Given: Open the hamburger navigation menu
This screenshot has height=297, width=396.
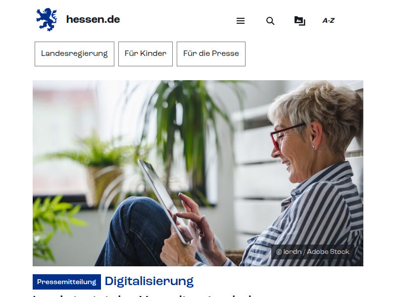Looking at the screenshot, I should tap(241, 21).
